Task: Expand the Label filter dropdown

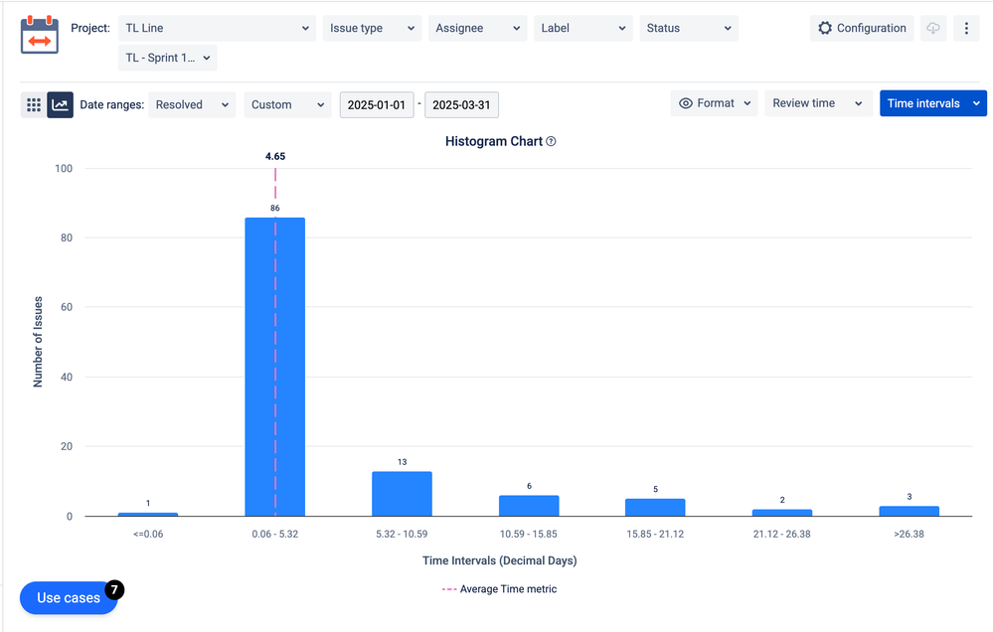Action: (x=583, y=29)
